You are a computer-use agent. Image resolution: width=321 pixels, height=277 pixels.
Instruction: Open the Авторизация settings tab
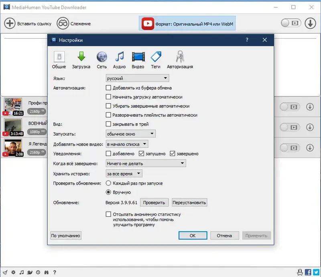pos(180,60)
